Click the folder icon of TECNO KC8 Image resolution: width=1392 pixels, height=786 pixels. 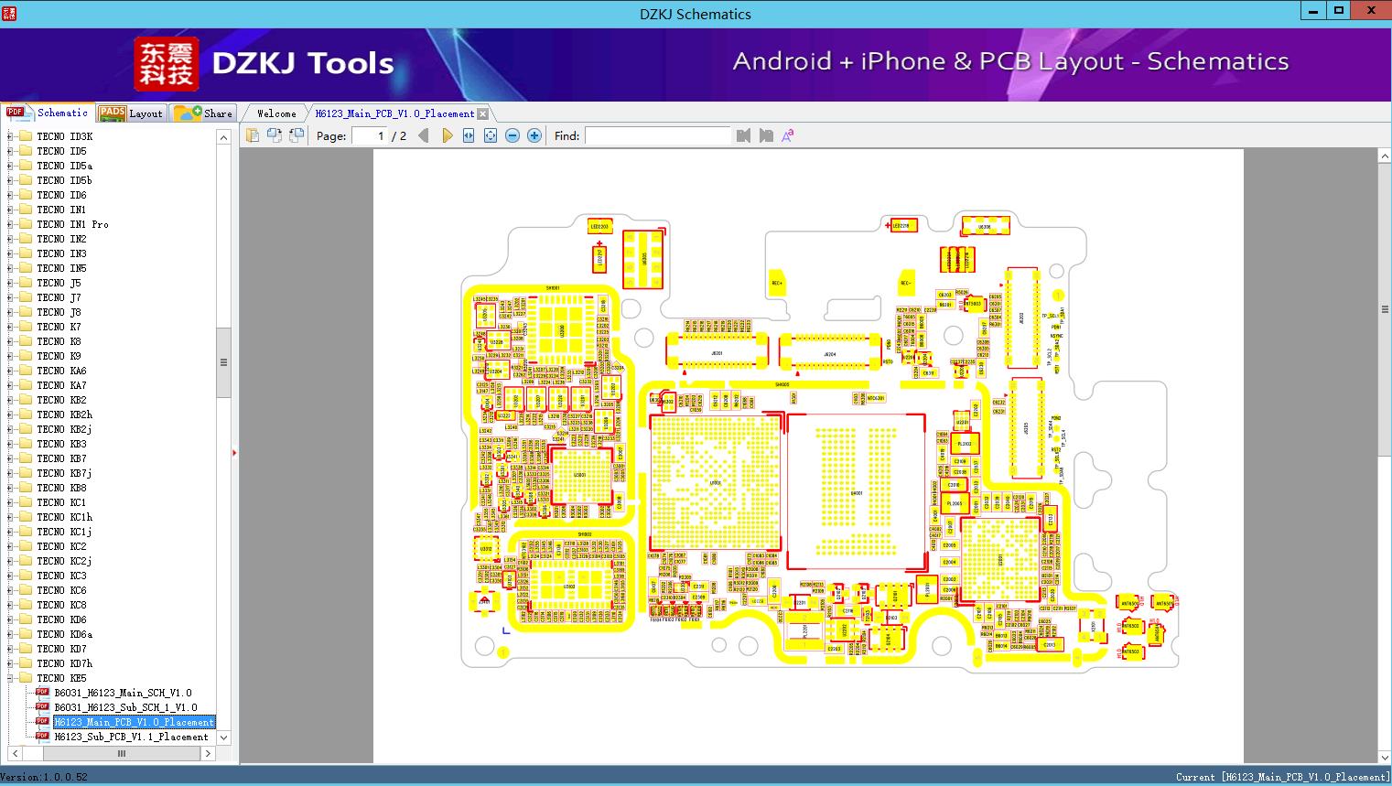(x=26, y=605)
